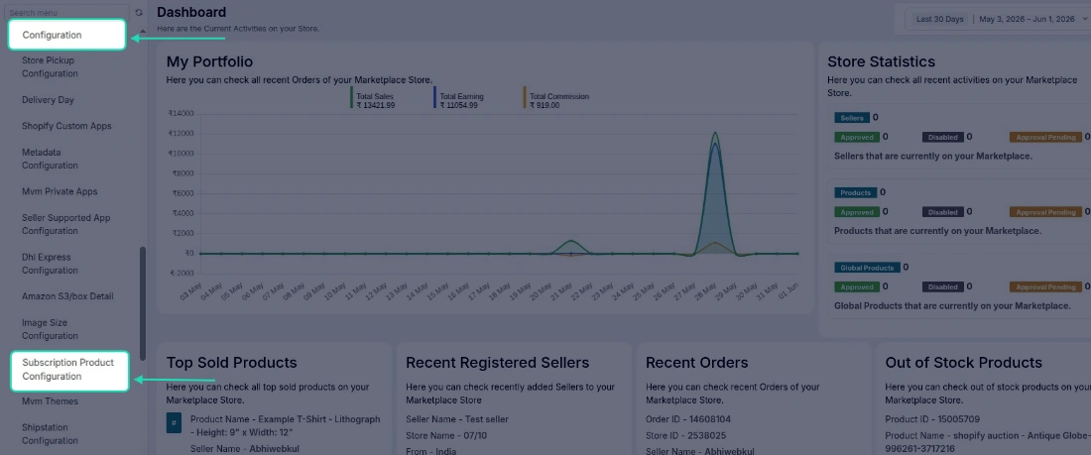
Task: Open Metadata Configuration
Action: pyautogui.click(x=51, y=159)
